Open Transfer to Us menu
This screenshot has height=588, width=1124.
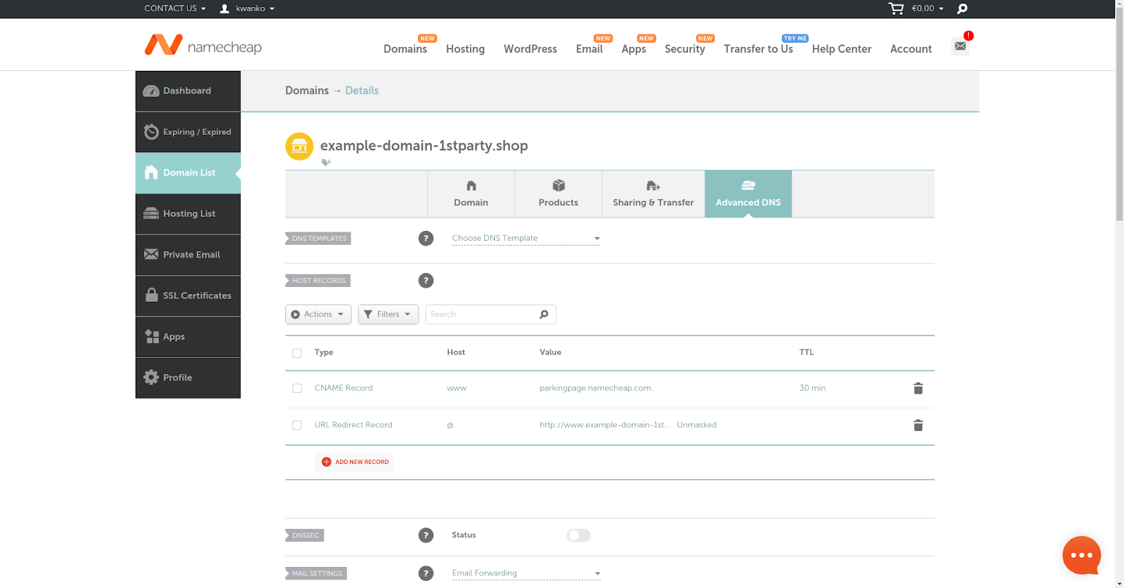[x=758, y=48]
